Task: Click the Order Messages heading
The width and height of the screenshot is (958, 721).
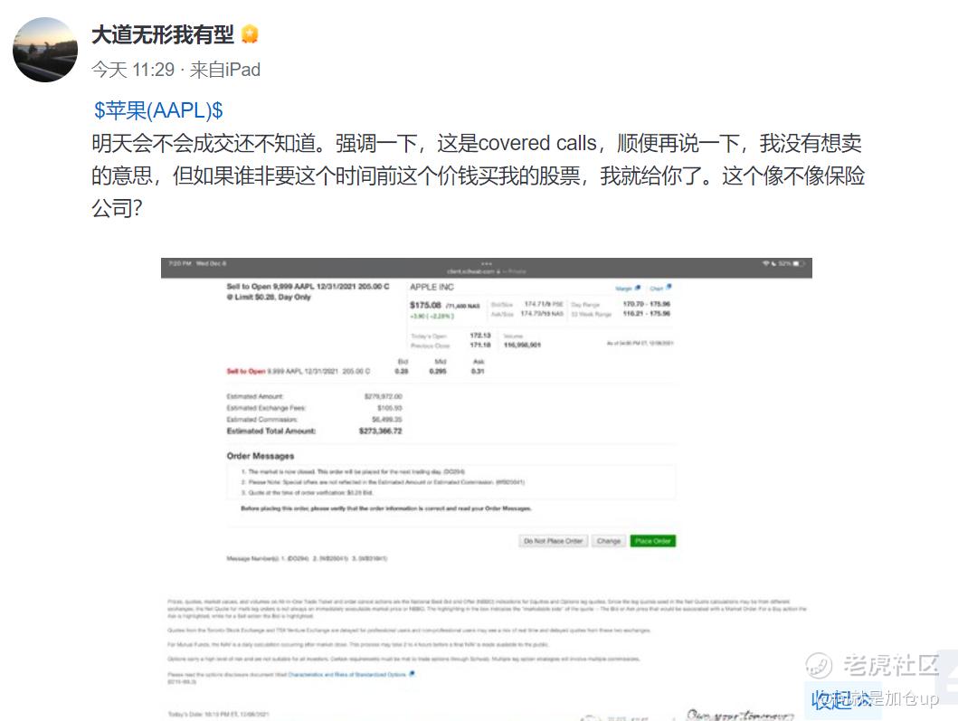Action: [x=261, y=456]
